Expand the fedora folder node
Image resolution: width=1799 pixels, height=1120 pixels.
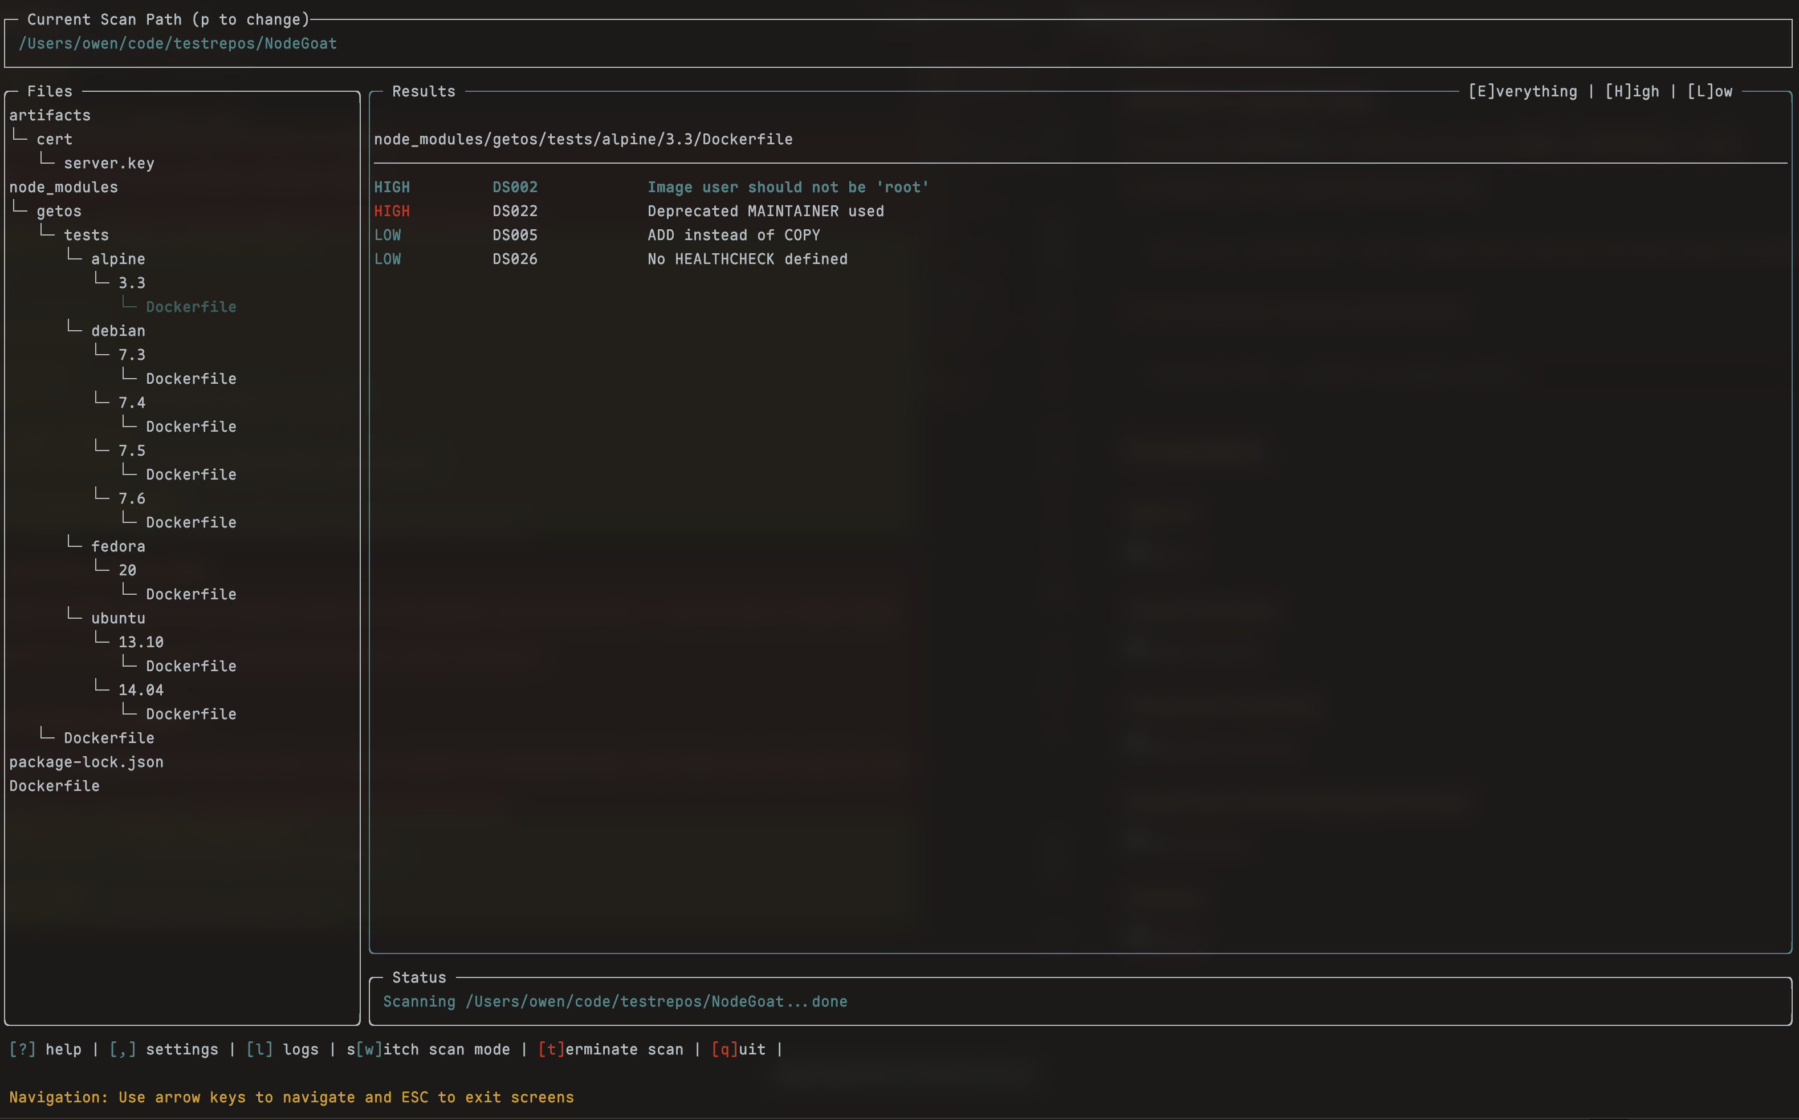tap(118, 547)
